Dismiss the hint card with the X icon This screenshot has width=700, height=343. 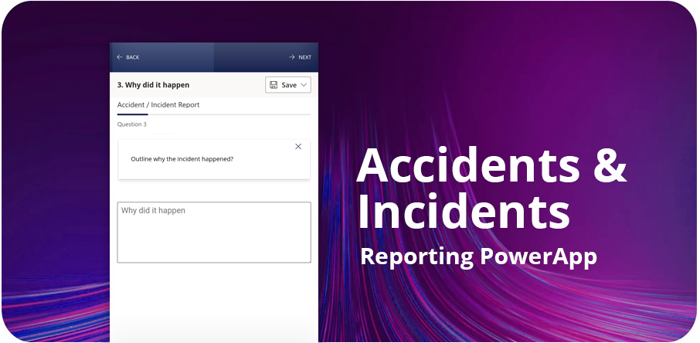coord(298,147)
